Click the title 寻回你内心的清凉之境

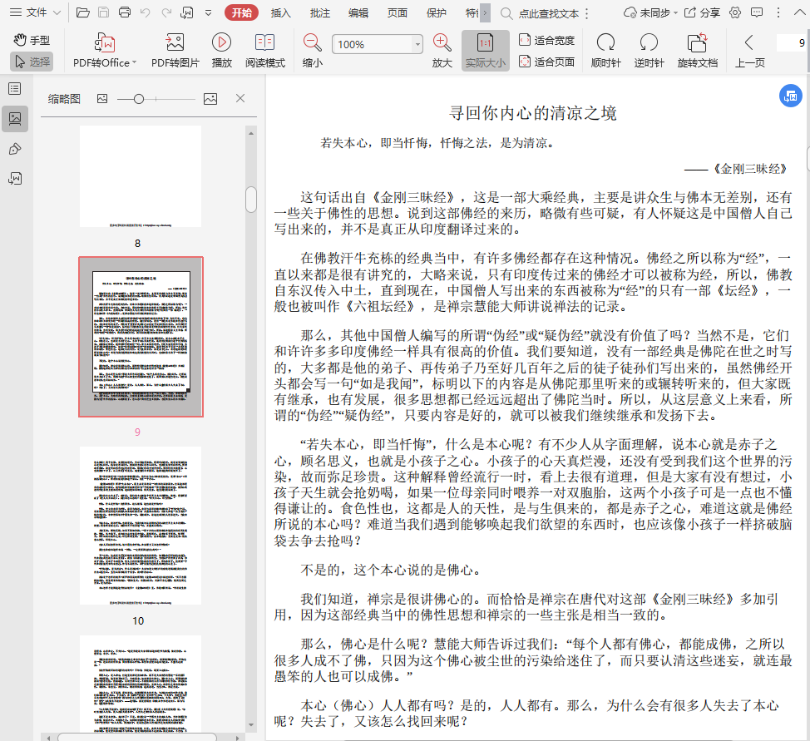(x=532, y=113)
